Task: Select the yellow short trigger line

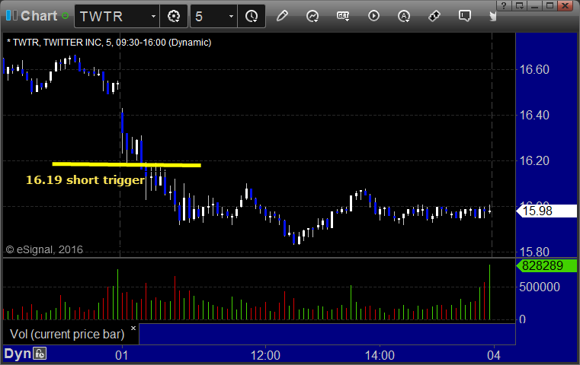Action: point(127,164)
